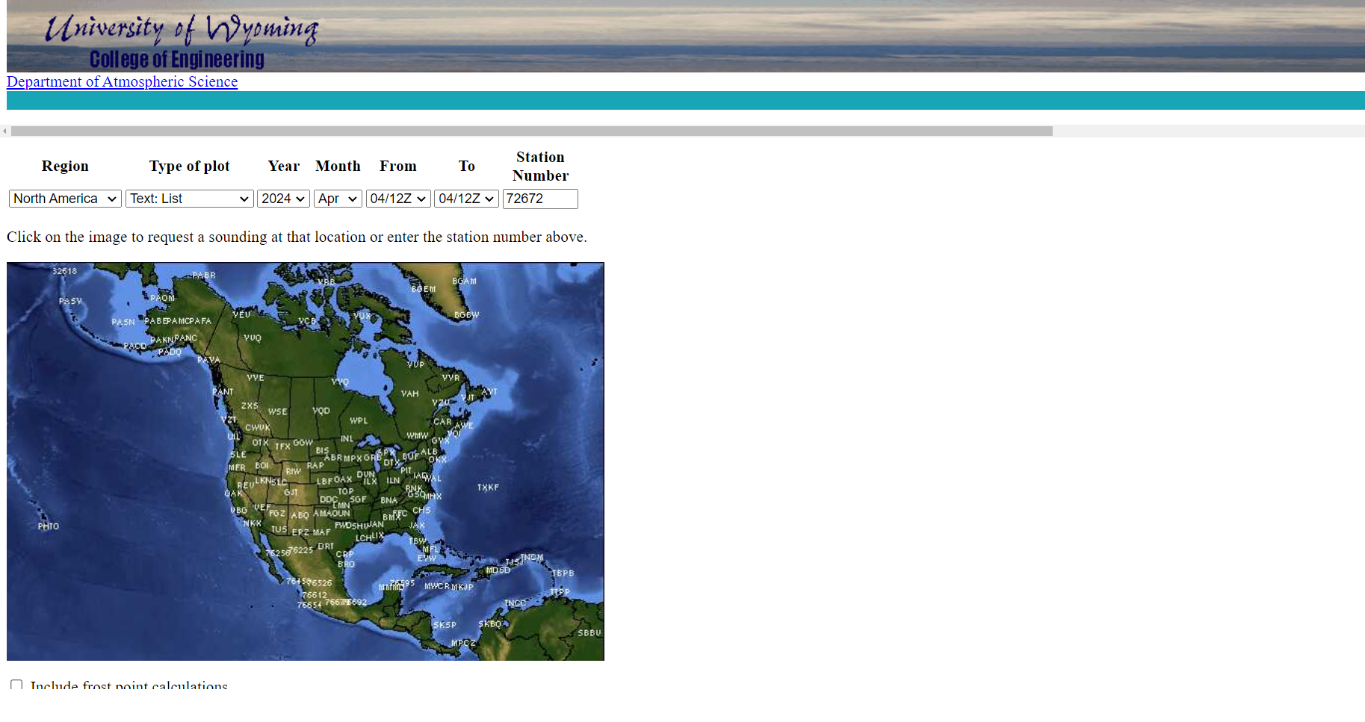
Task: Select station GJT on the map
Action: coord(291,493)
